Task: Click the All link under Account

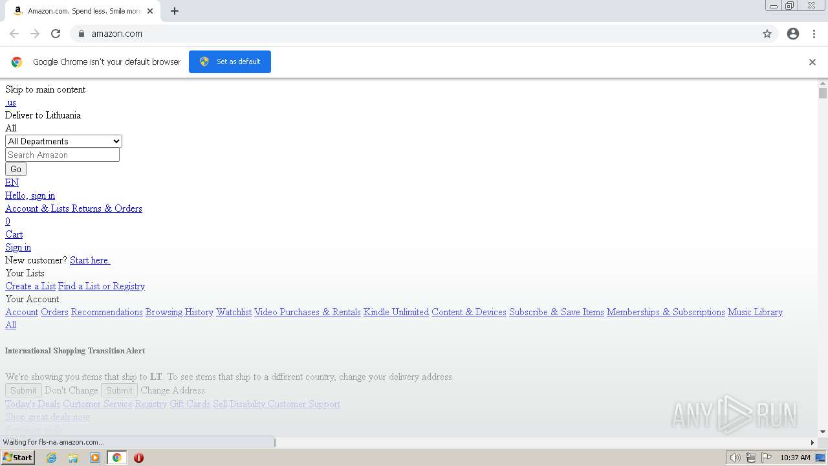Action: [x=10, y=325]
